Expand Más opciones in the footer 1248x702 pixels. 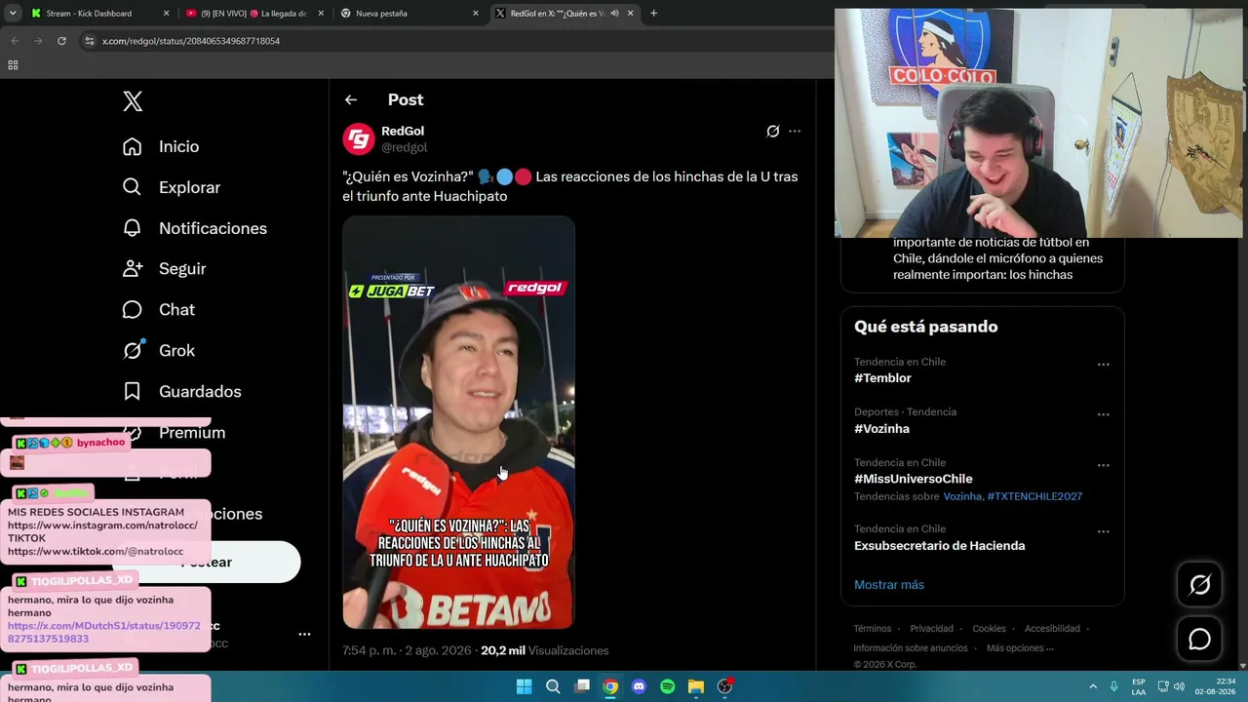pos(1020,648)
